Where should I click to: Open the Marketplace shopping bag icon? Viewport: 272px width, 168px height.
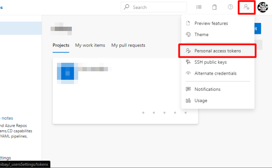coord(215,7)
